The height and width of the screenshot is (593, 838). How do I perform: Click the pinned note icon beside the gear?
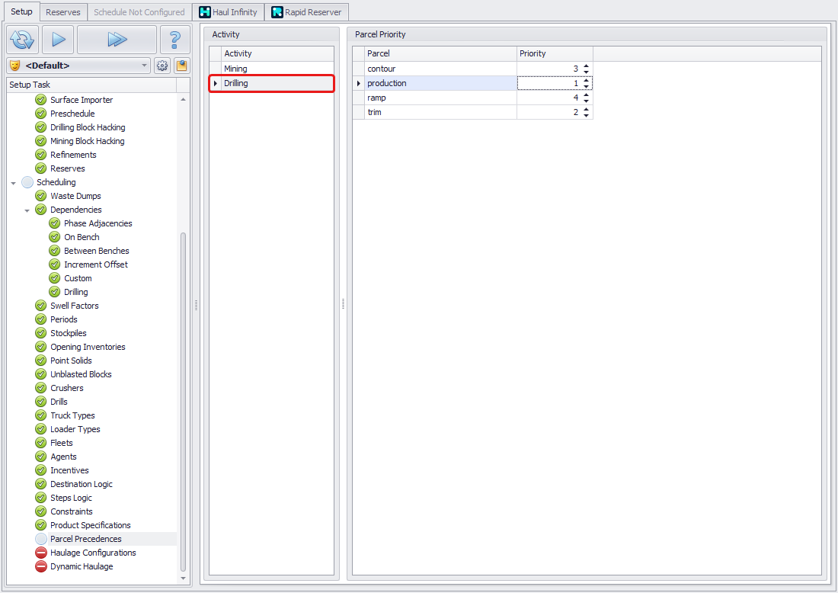pyautogui.click(x=182, y=66)
